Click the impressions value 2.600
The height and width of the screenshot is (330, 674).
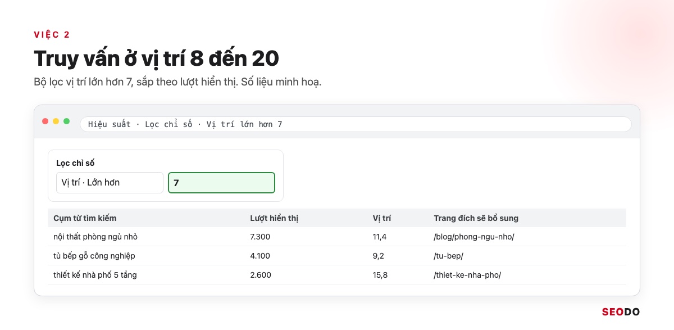260,275
